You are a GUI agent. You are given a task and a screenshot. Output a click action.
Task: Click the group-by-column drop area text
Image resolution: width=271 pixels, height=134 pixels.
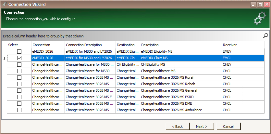pyautogui.click(x=43, y=36)
